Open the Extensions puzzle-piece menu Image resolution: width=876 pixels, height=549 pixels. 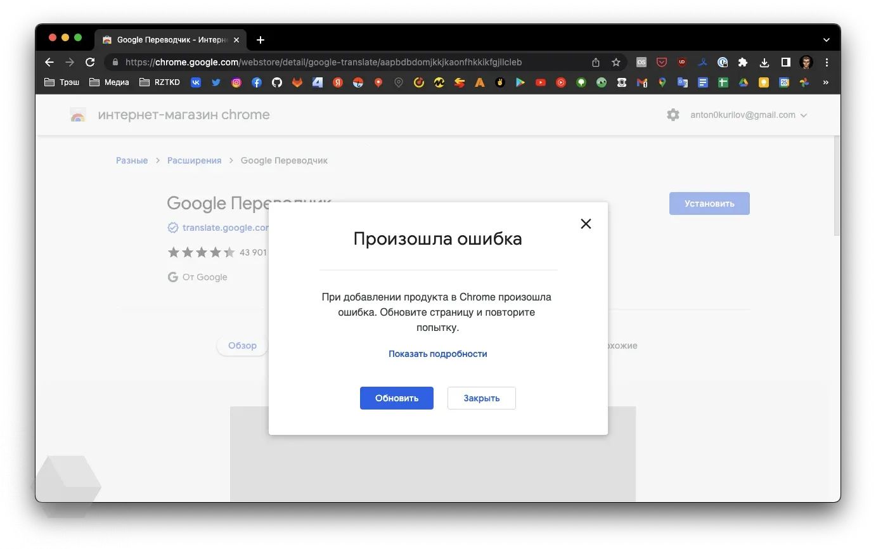(x=743, y=62)
